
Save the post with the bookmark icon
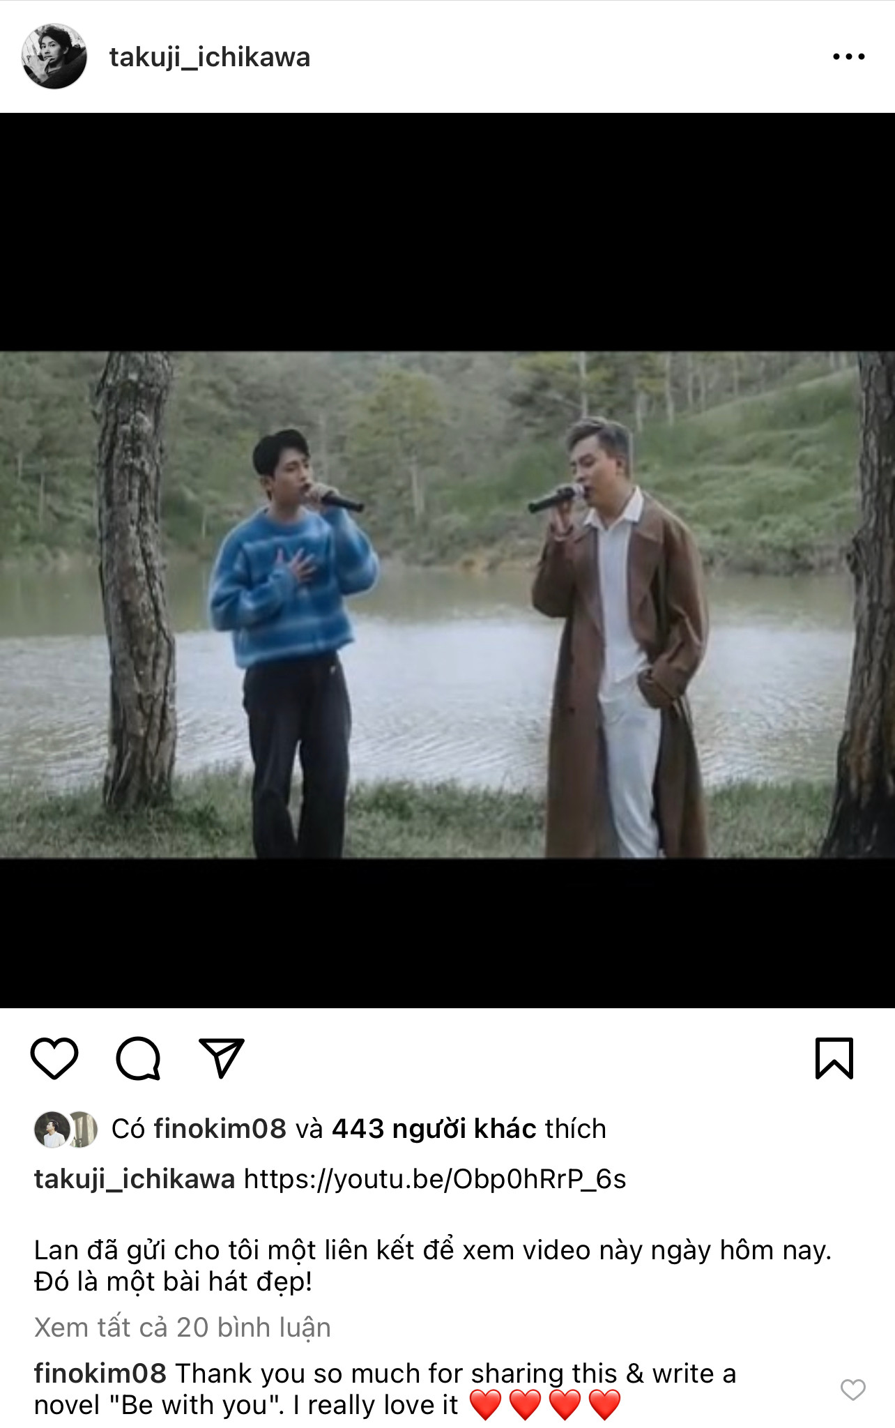tap(834, 1058)
